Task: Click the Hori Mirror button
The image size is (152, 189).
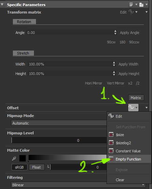Action: click(x=94, y=83)
